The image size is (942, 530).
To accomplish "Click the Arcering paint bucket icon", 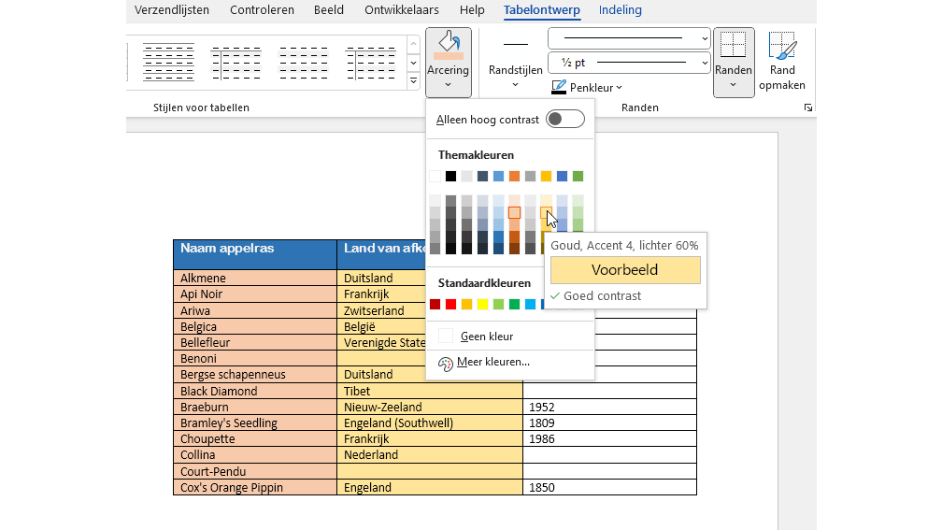I will tap(449, 45).
